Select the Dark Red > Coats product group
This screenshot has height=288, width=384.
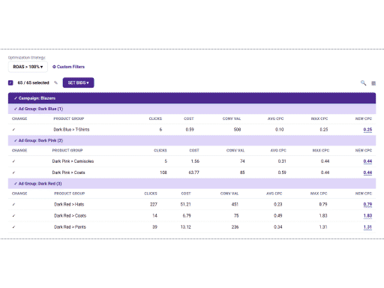pyautogui.click(x=70, y=216)
